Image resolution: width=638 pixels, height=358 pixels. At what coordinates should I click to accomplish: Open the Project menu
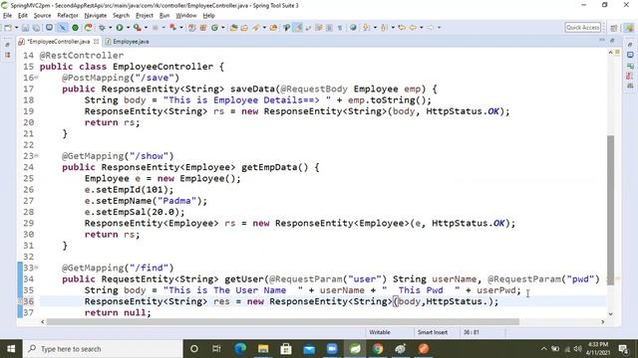(x=145, y=16)
